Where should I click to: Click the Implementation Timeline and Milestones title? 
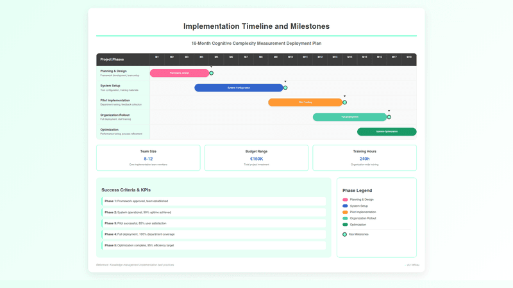(256, 26)
